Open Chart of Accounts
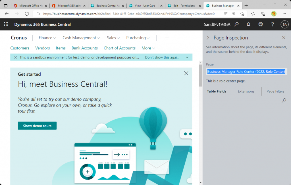291x185 pixels. click(120, 48)
